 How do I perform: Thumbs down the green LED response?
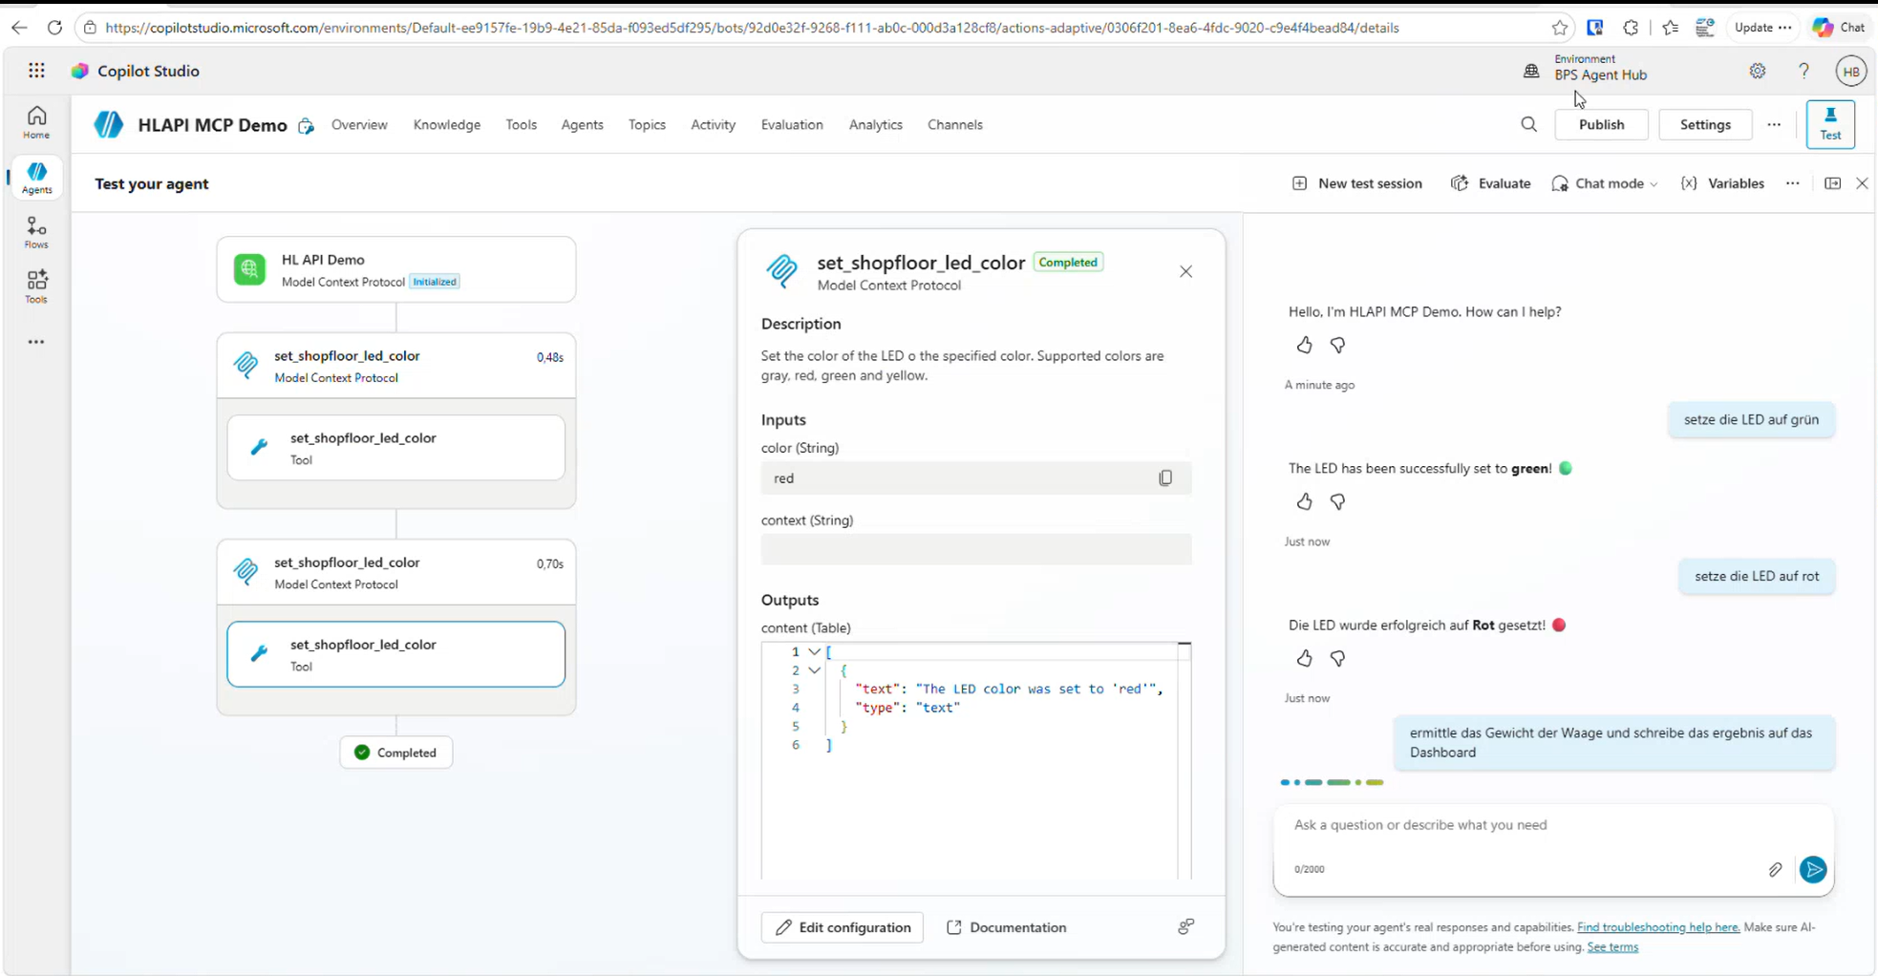[x=1337, y=501]
